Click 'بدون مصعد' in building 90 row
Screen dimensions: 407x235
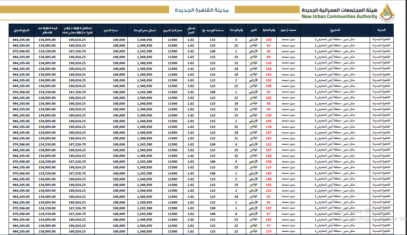288,57
